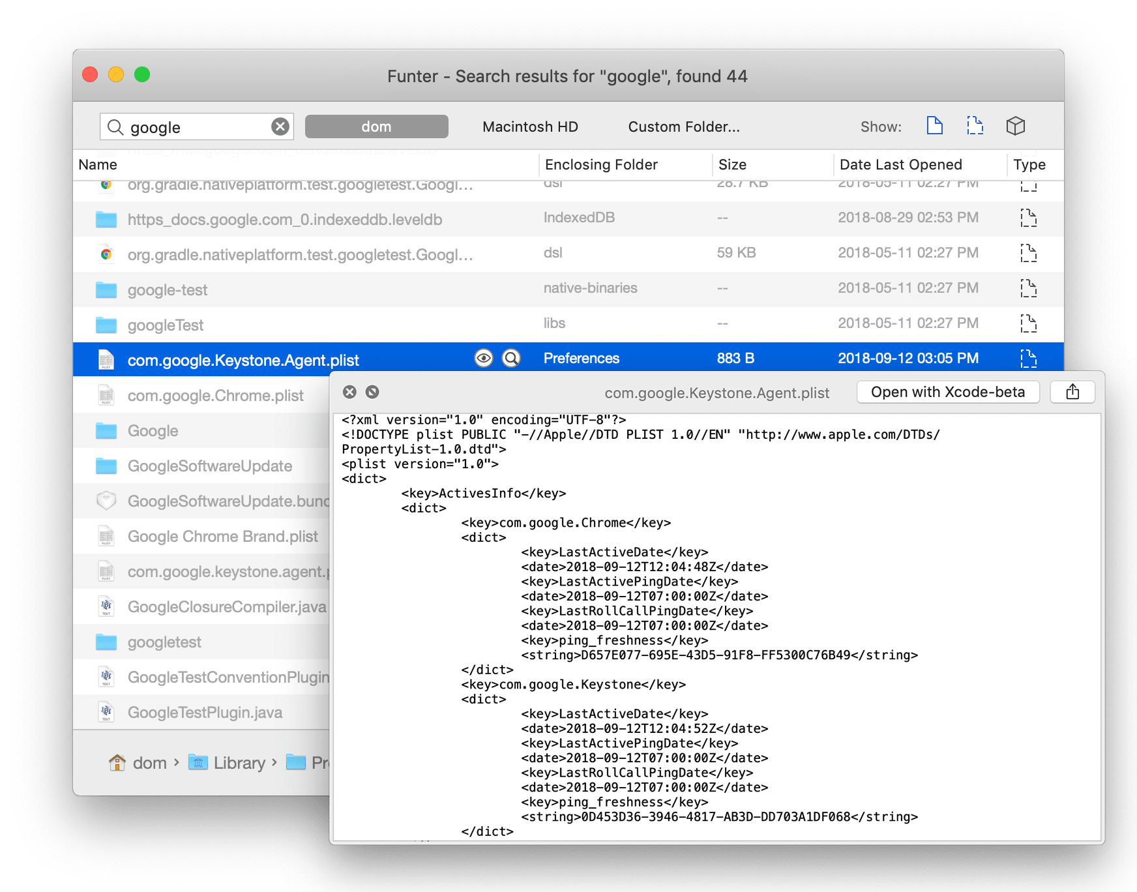The height and width of the screenshot is (892, 1137).
Task: Click hidden-file type icon on googleTest row
Action: 1028,323
